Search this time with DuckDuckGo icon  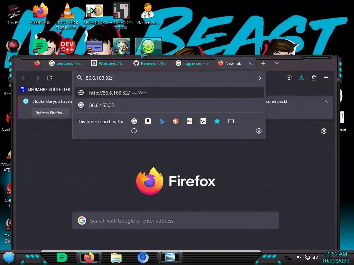click(x=175, y=121)
